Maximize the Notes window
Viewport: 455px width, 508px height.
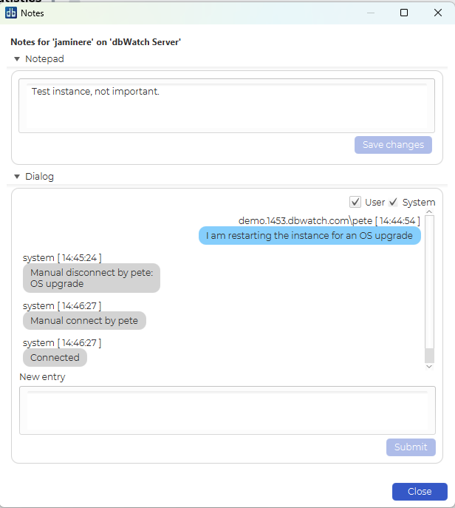click(404, 13)
